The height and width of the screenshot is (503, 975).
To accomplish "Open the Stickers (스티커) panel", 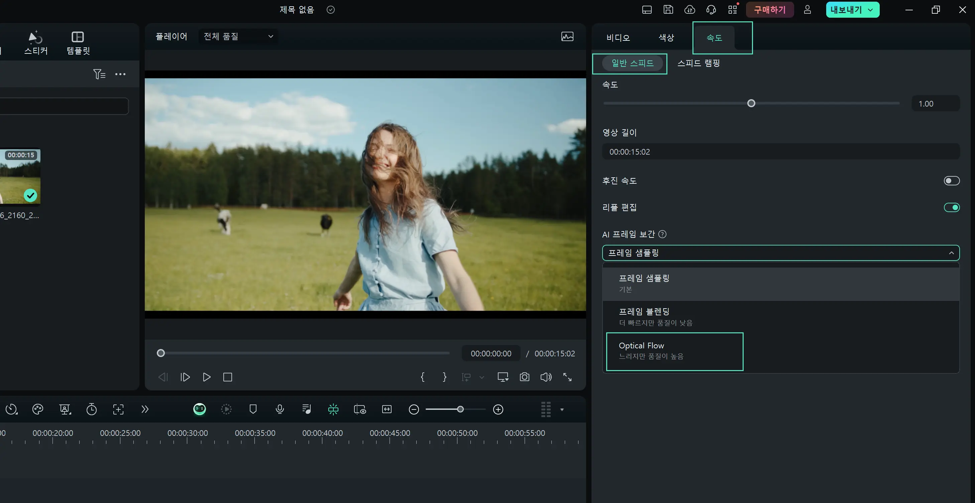I will tap(36, 42).
